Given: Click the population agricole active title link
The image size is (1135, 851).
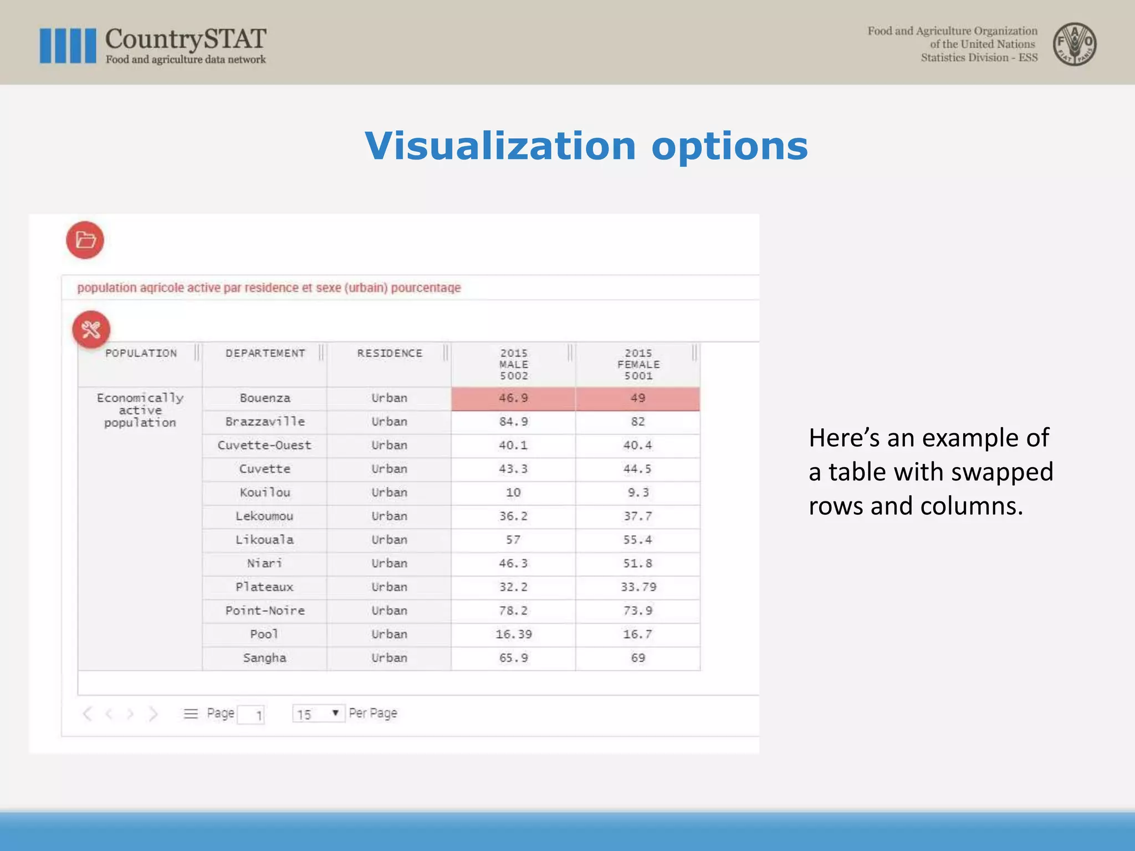Looking at the screenshot, I should click(269, 288).
